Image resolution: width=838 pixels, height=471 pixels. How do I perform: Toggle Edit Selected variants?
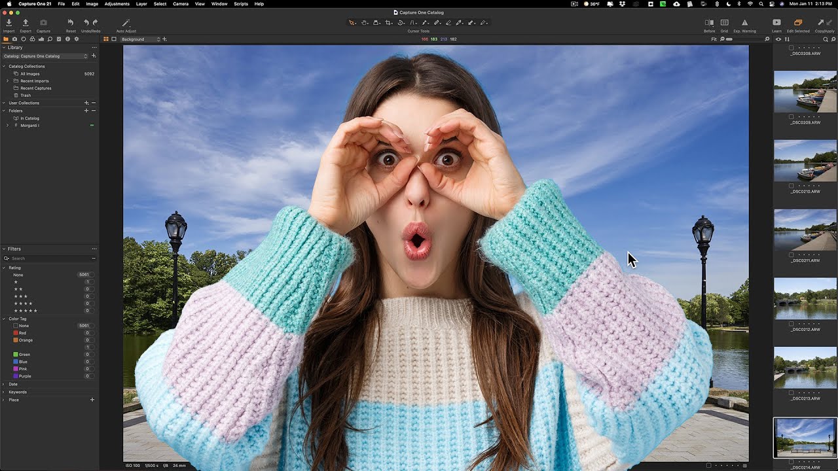[798, 23]
